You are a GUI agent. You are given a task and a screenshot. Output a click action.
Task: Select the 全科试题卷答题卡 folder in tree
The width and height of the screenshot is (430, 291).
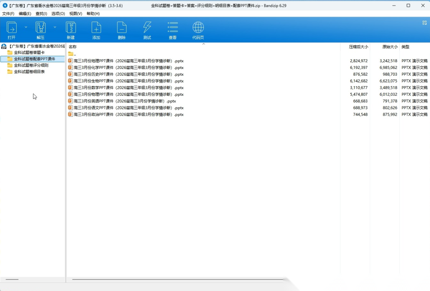[x=29, y=53]
